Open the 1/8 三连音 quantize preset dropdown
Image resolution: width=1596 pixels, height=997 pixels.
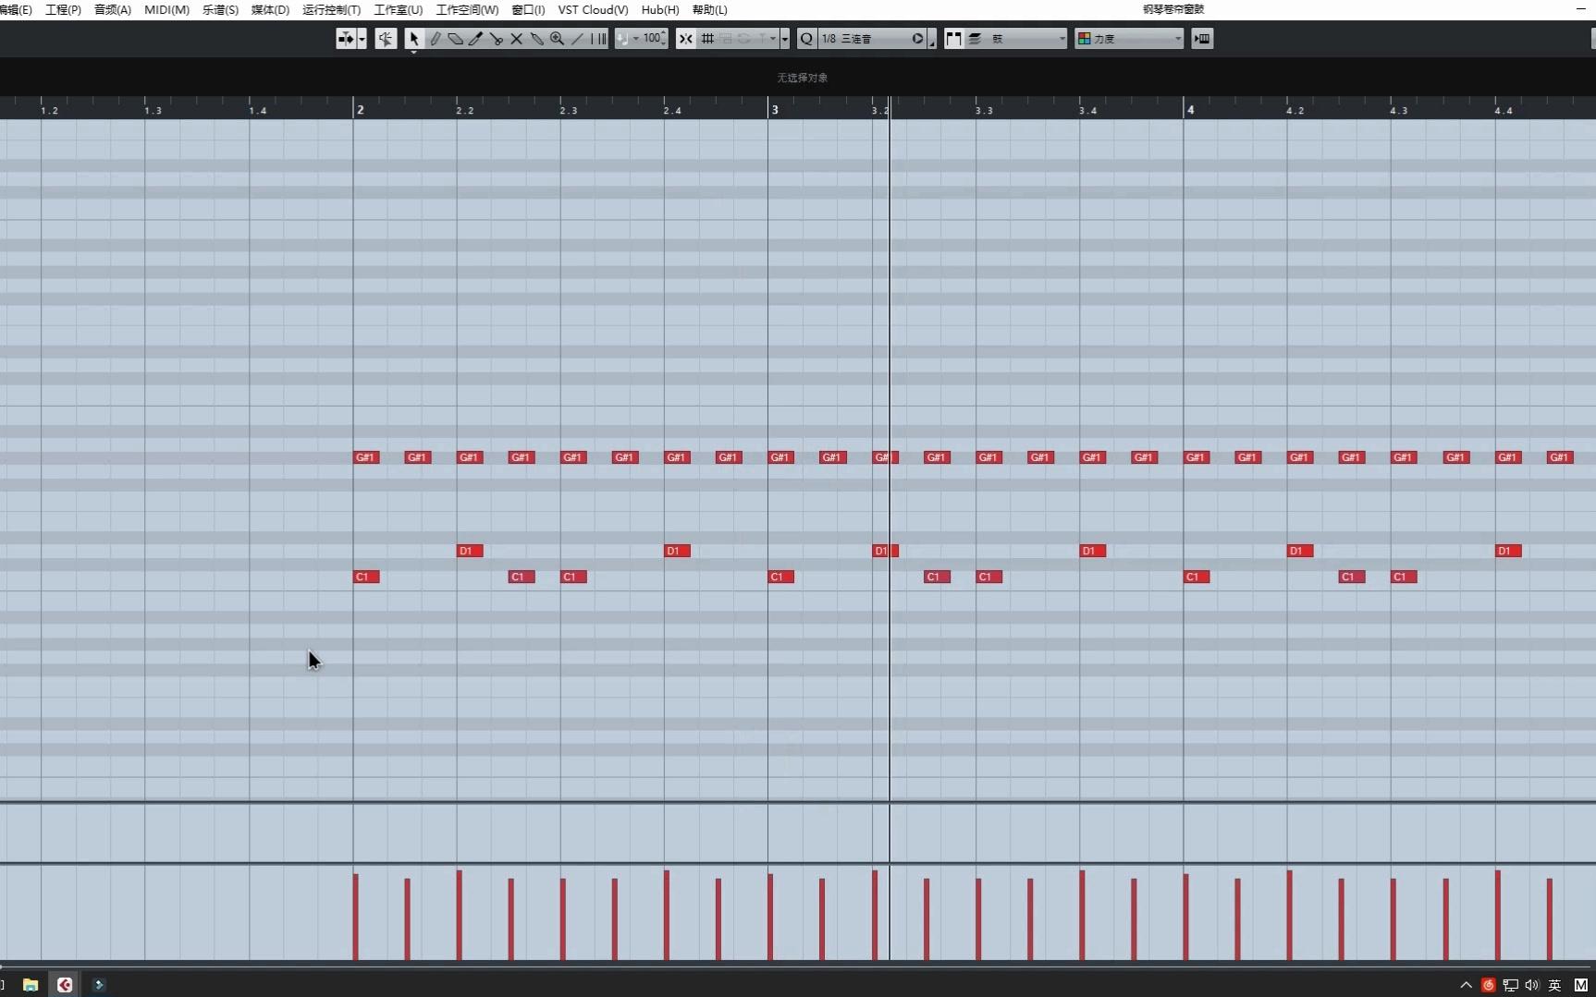(866, 39)
